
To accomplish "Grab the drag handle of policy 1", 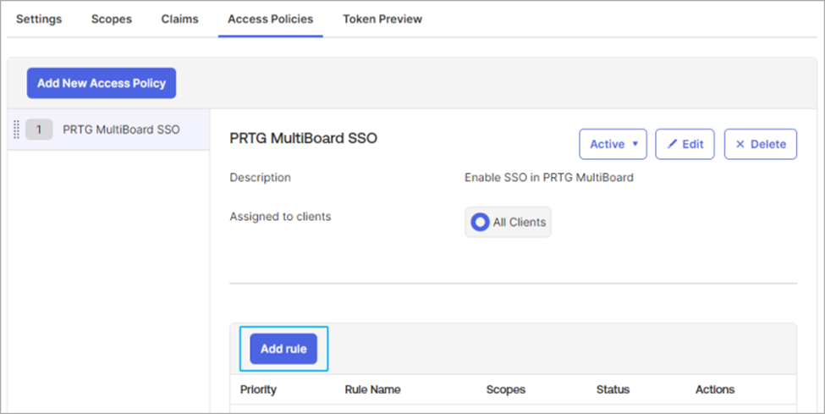I will point(16,130).
